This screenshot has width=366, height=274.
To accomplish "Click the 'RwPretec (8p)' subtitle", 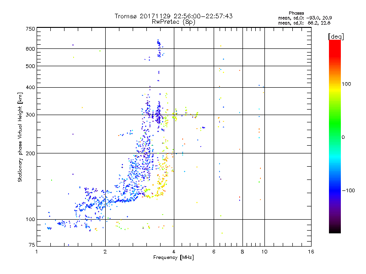I will tap(173, 22).
